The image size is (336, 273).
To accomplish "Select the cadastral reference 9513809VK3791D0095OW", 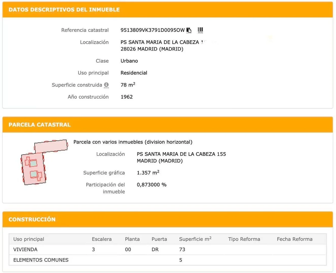I will [153, 30].
